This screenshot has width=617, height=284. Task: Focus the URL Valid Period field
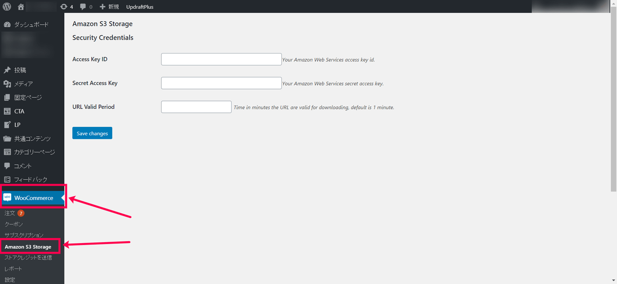[x=196, y=107]
